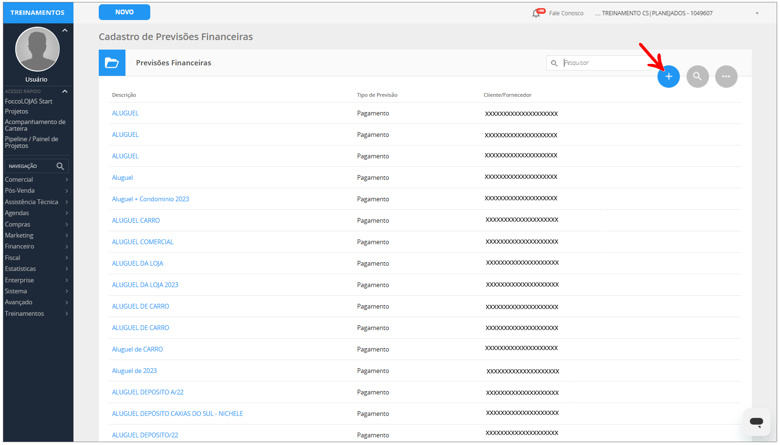Click the blue plus add button

coord(668,76)
